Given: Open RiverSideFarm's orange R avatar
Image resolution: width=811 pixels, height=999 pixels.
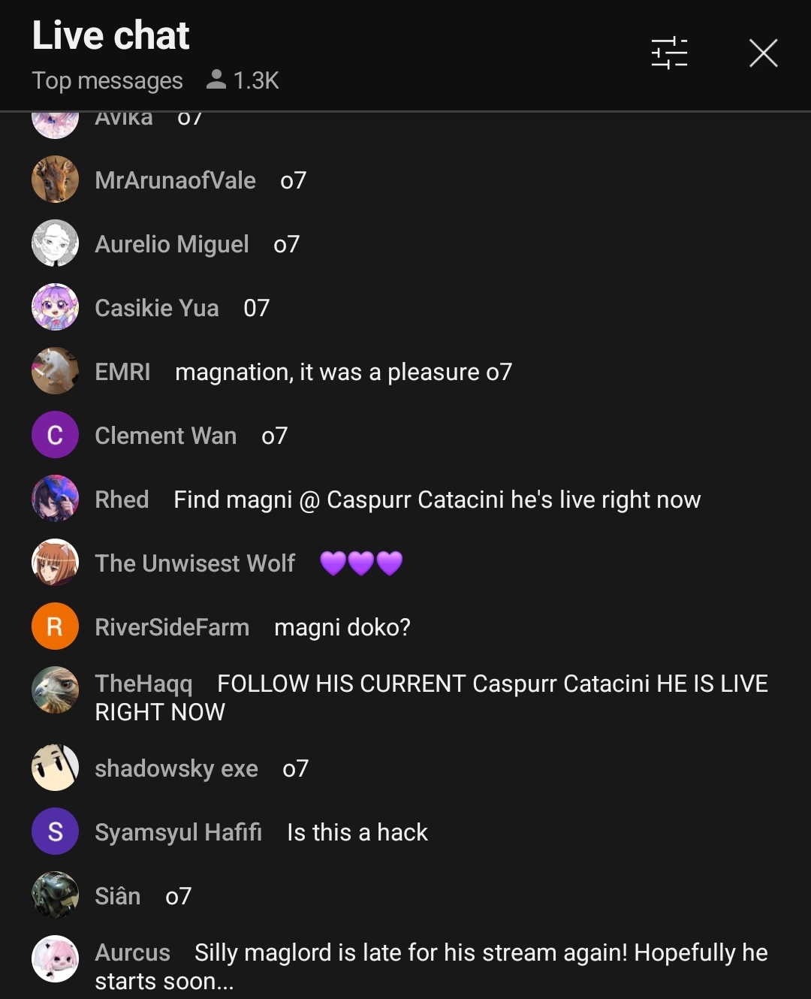Looking at the screenshot, I should (55, 626).
